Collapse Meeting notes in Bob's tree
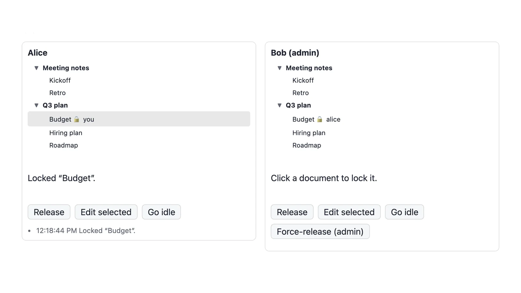The image size is (521, 293). pyautogui.click(x=279, y=68)
